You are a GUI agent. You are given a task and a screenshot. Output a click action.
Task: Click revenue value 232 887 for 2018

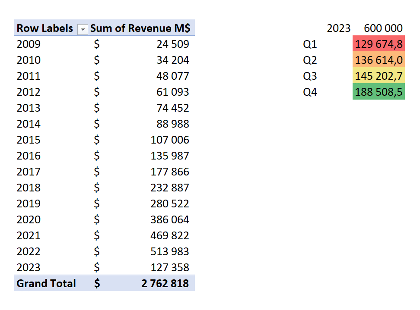click(x=169, y=187)
